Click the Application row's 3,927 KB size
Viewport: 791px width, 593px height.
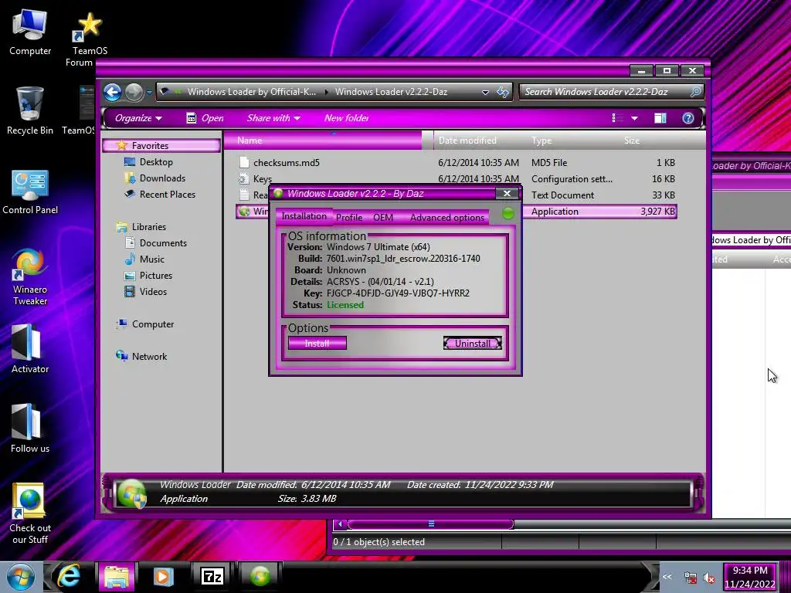[x=657, y=212]
